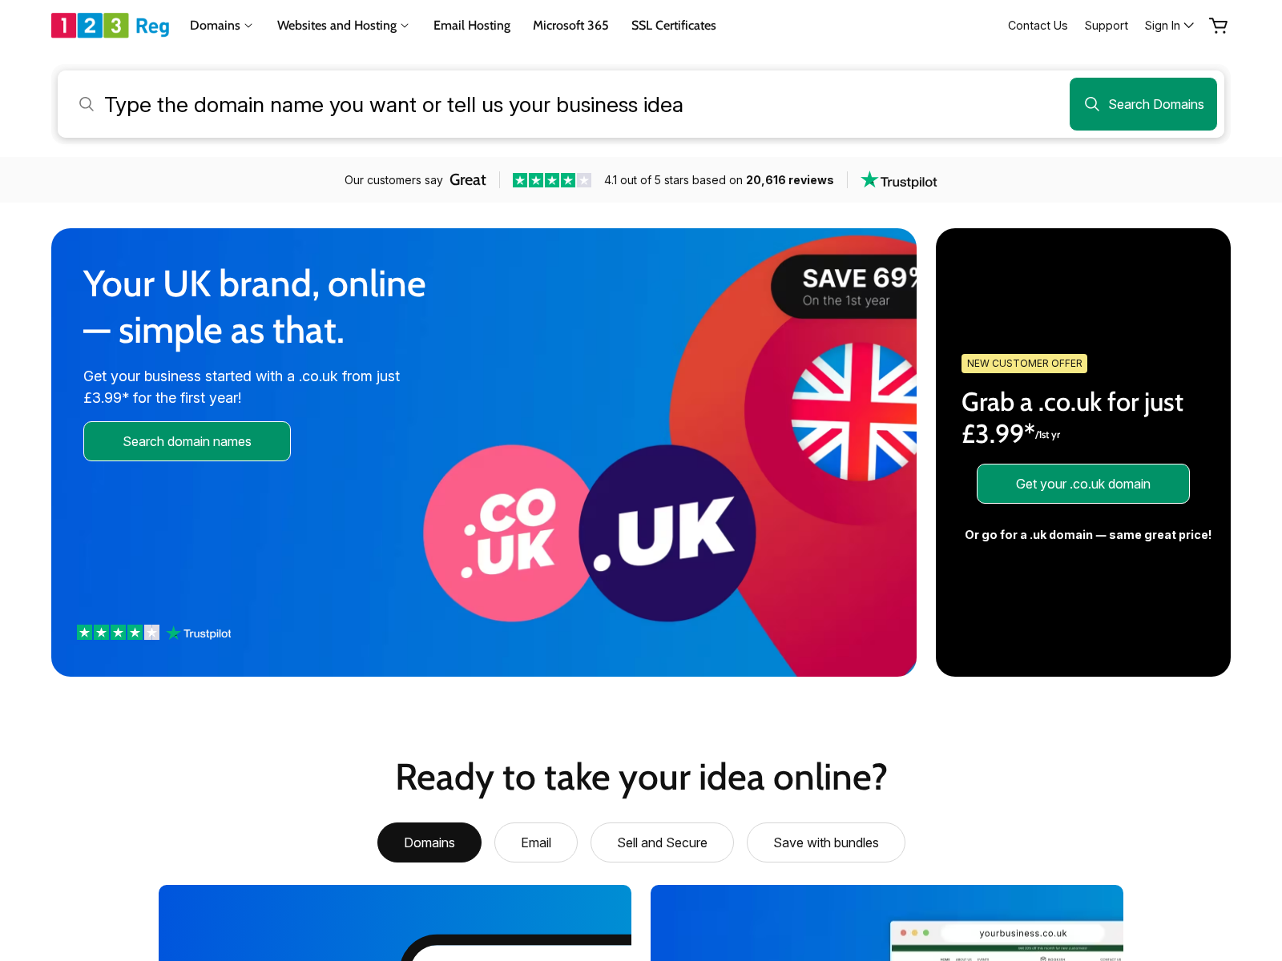1282x961 pixels.
Task: Select the Sell and Secure tab
Action: pos(662,842)
